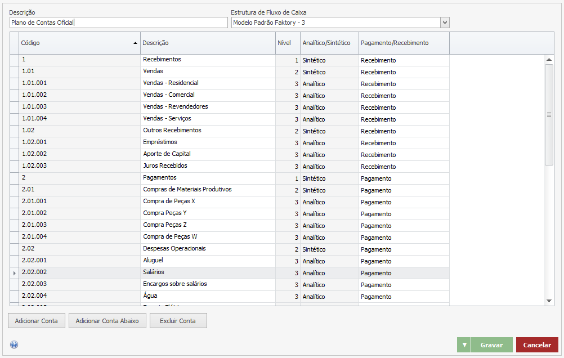This screenshot has width=564, height=358.
Task: Click the Nível column header
Action: point(287,43)
